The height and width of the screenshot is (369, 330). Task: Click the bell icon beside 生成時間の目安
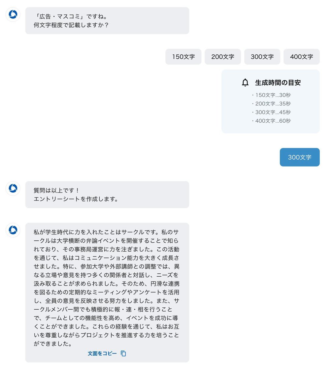[x=245, y=82]
